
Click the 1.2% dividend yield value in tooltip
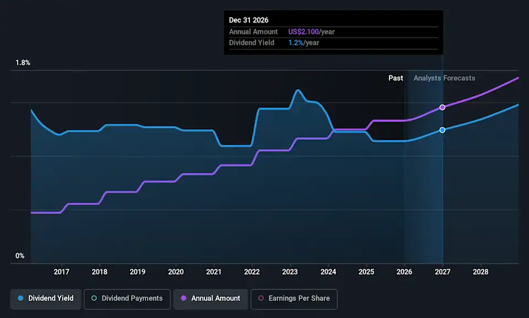point(296,43)
